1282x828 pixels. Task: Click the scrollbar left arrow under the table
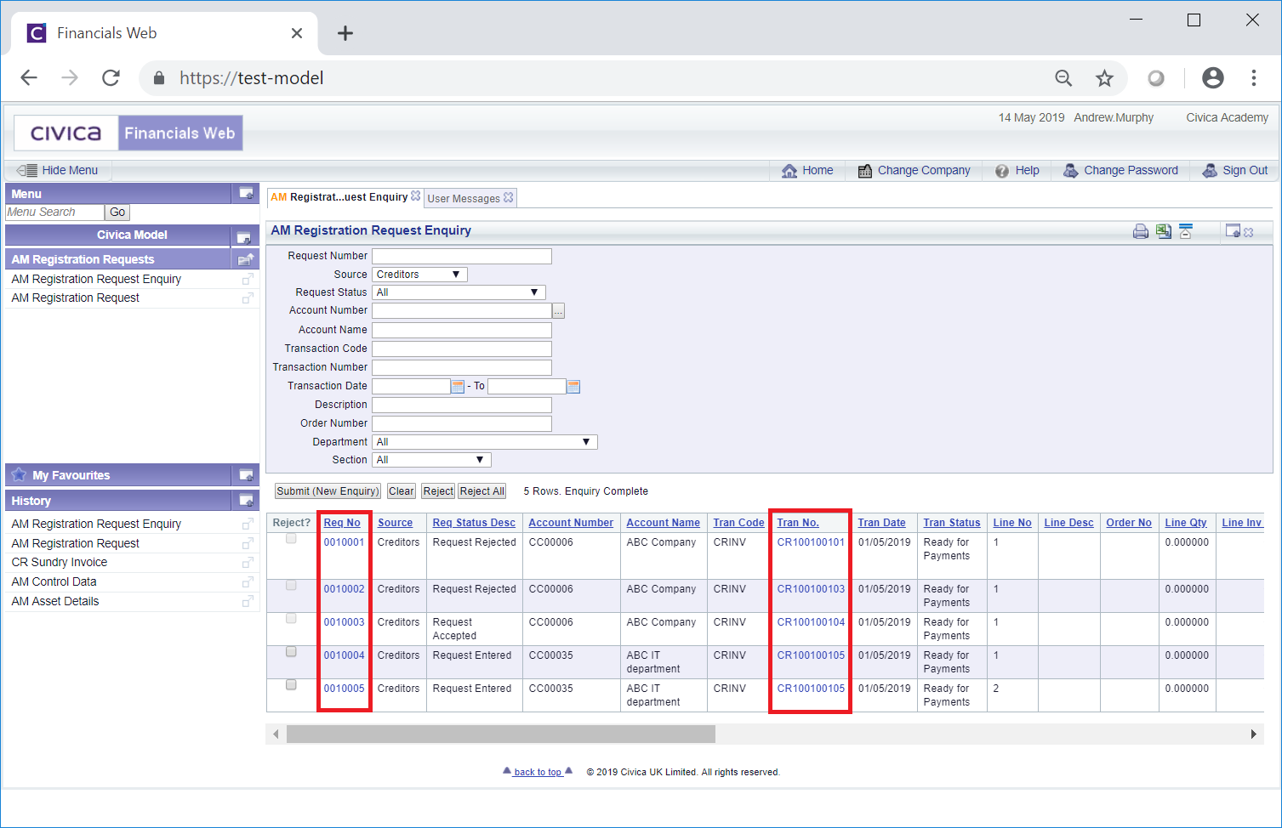click(276, 734)
